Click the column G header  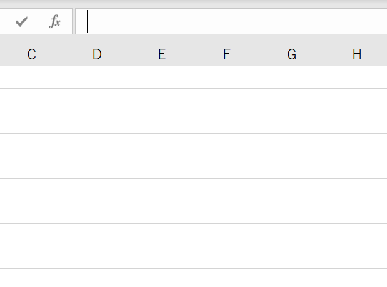[292, 54]
